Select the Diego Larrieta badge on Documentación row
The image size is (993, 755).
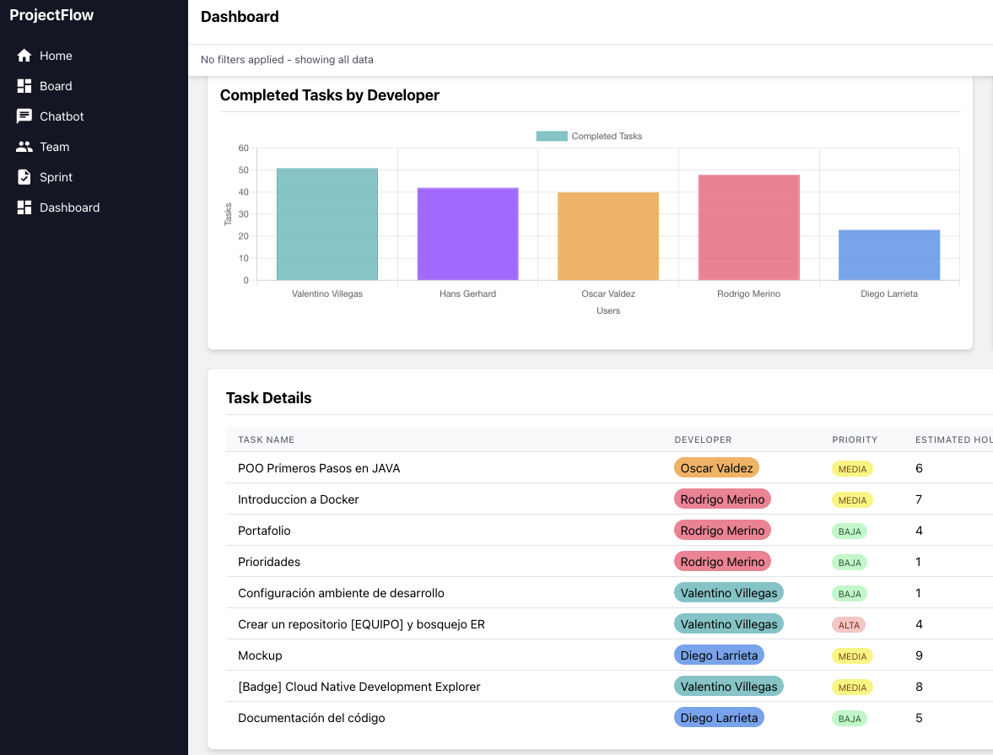pyautogui.click(x=719, y=717)
